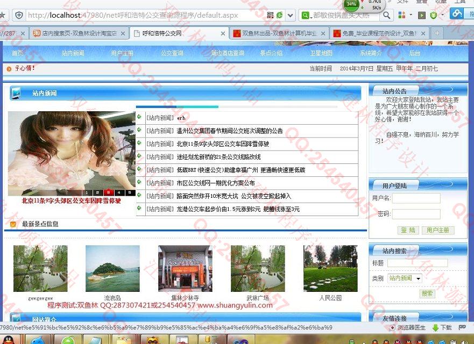Open the colorful apps grid icon
The height and width of the screenshot is (344, 474).
click(402, 15)
